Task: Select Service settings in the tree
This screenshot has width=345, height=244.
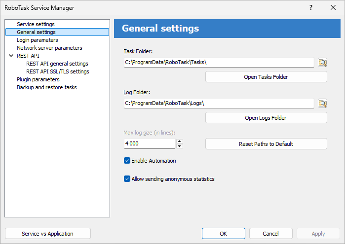Action: tap(36, 24)
